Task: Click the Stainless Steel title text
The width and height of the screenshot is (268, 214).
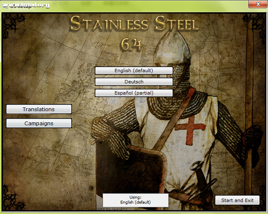Action: coord(134,24)
